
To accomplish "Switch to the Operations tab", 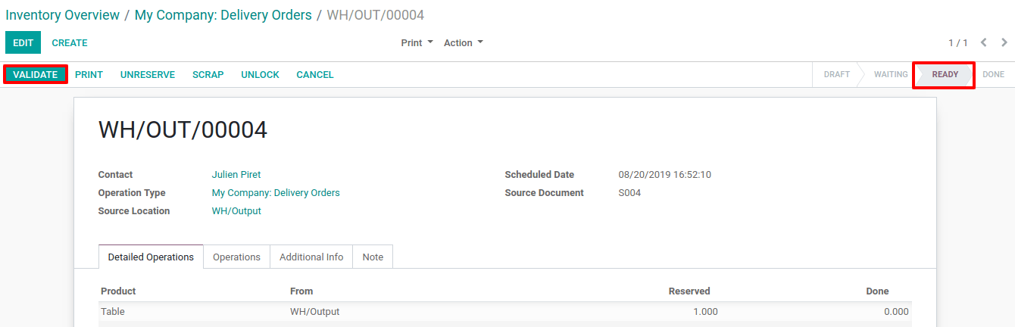I will click(x=236, y=257).
